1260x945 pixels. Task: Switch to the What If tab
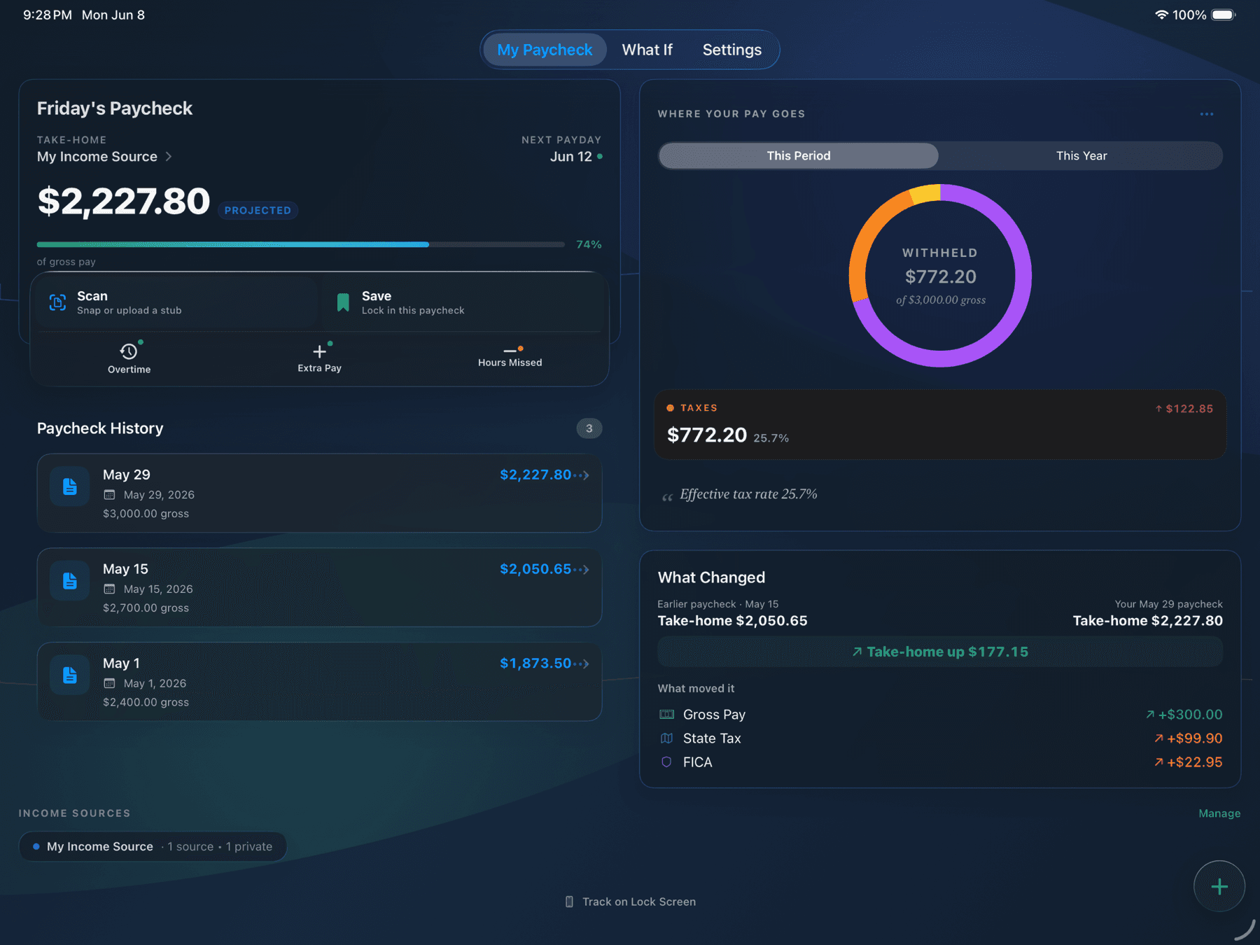[x=647, y=50]
